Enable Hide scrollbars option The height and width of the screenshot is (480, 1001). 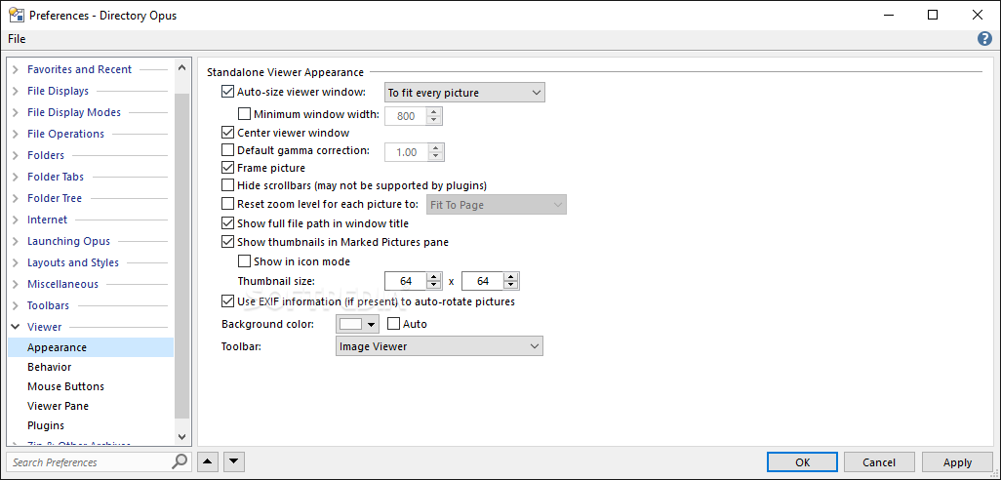tap(227, 185)
